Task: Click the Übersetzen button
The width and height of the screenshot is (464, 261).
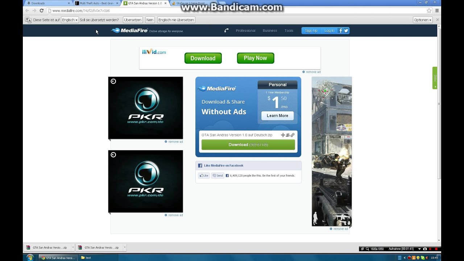Action: coord(132,20)
